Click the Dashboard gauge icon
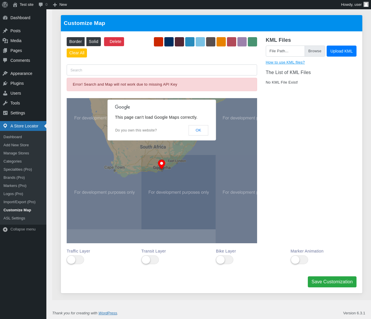 [x=5, y=18]
